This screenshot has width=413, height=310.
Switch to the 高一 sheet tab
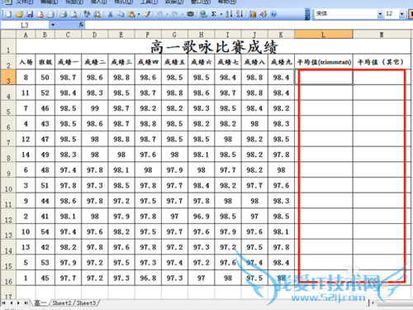click(40, 303)
